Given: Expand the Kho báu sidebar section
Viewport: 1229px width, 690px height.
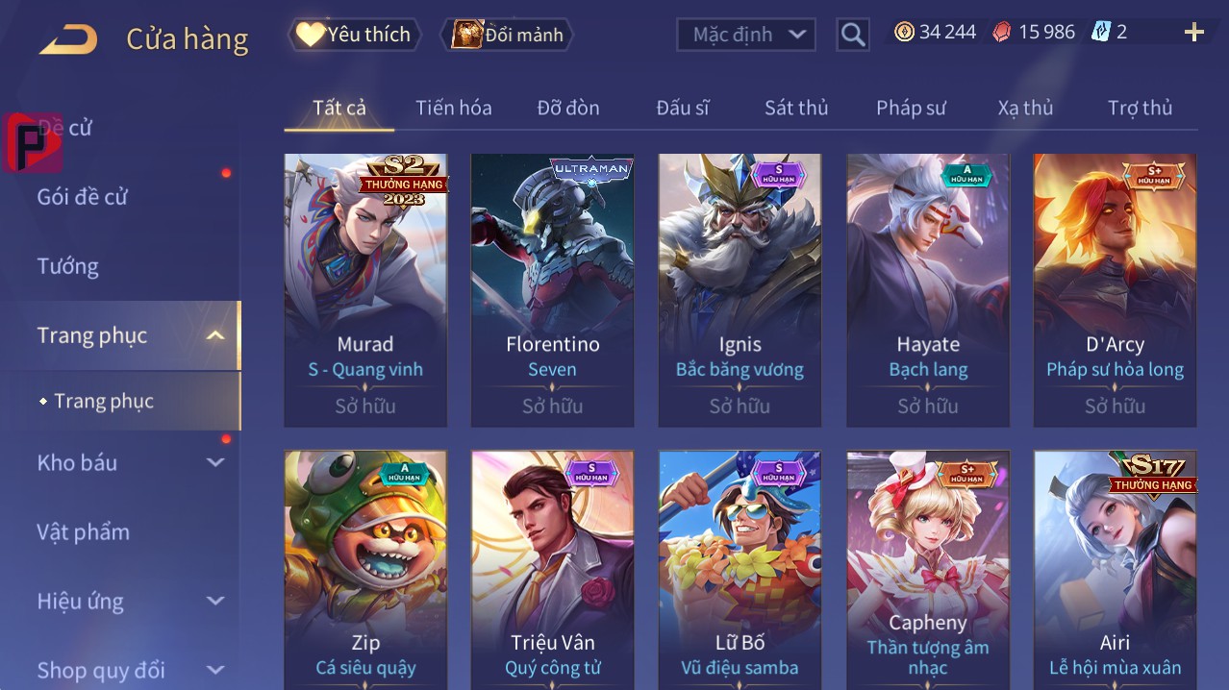Looking at the screenshot, I should tap(215, 462).
